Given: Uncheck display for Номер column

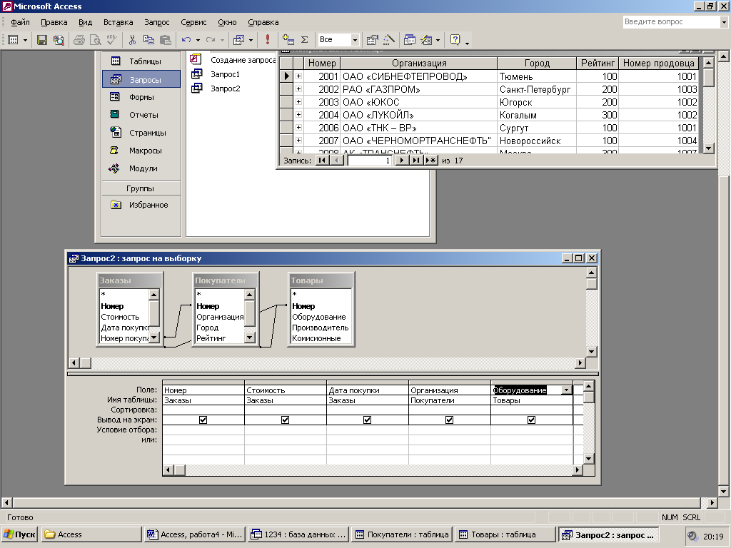Looking at the screenshot, I should pos(203,420).
